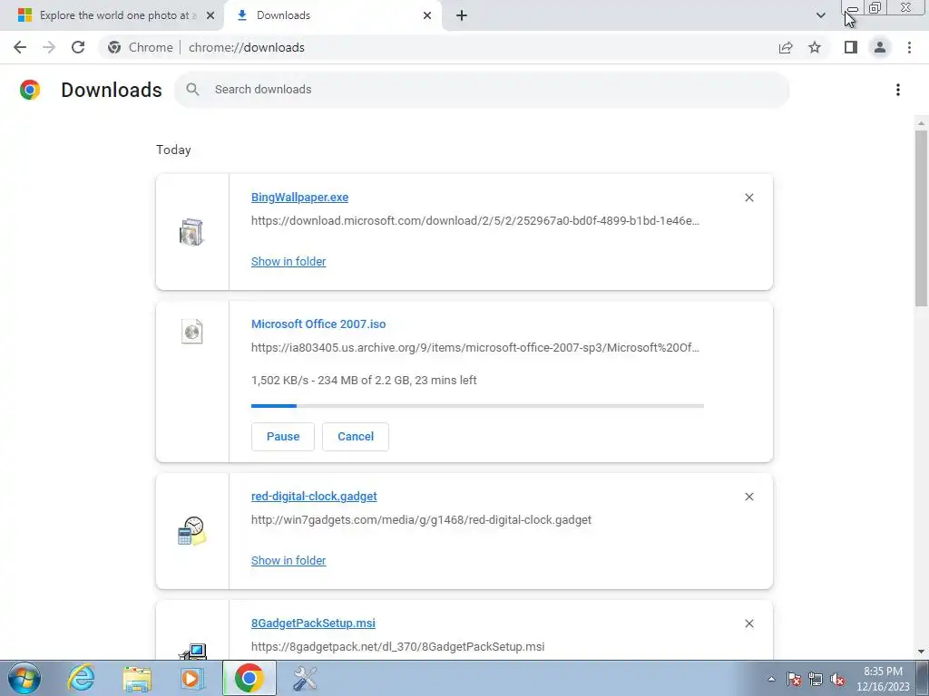Click the win7gadgets.com source URL text

(421, 520)
